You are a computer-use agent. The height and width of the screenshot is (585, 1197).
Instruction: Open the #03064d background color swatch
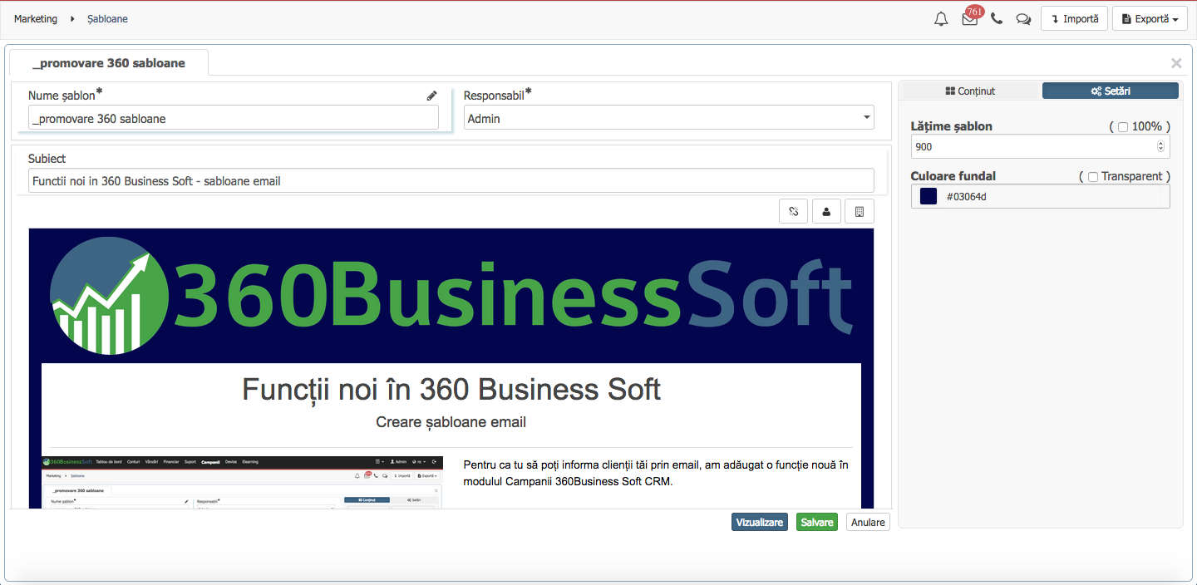(929, 196)
